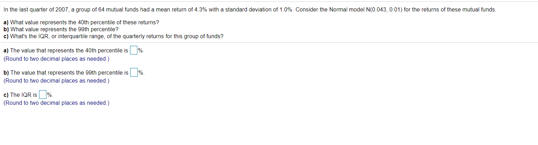Click the rounding note under answer c)

point(56,103)
